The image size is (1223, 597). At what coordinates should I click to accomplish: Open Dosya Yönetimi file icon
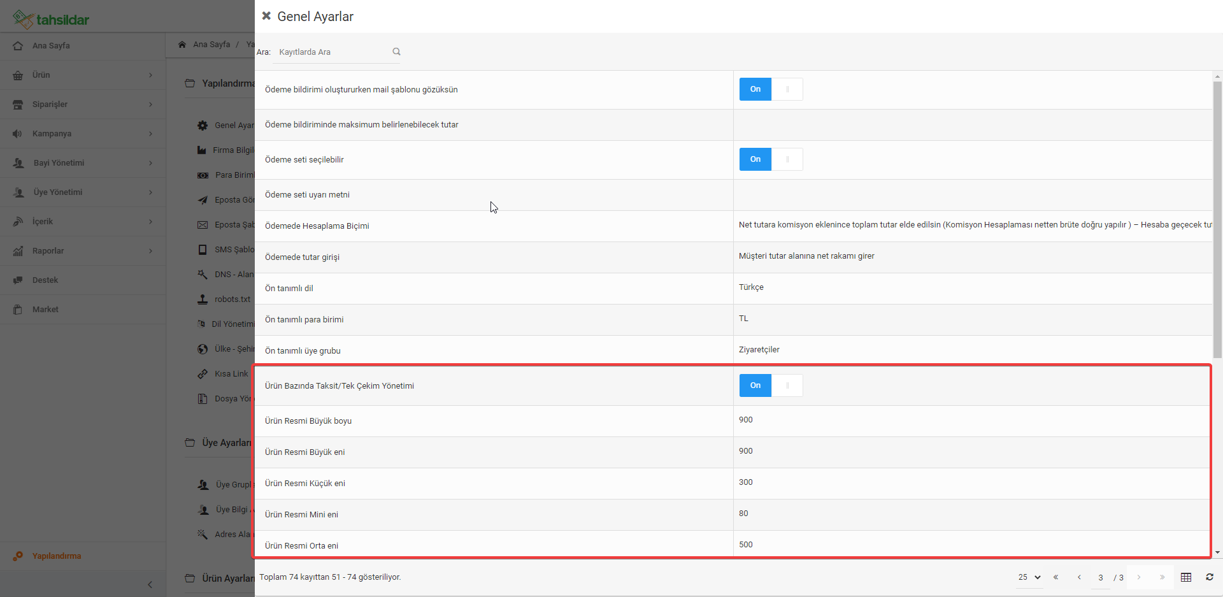pos(203,399)
